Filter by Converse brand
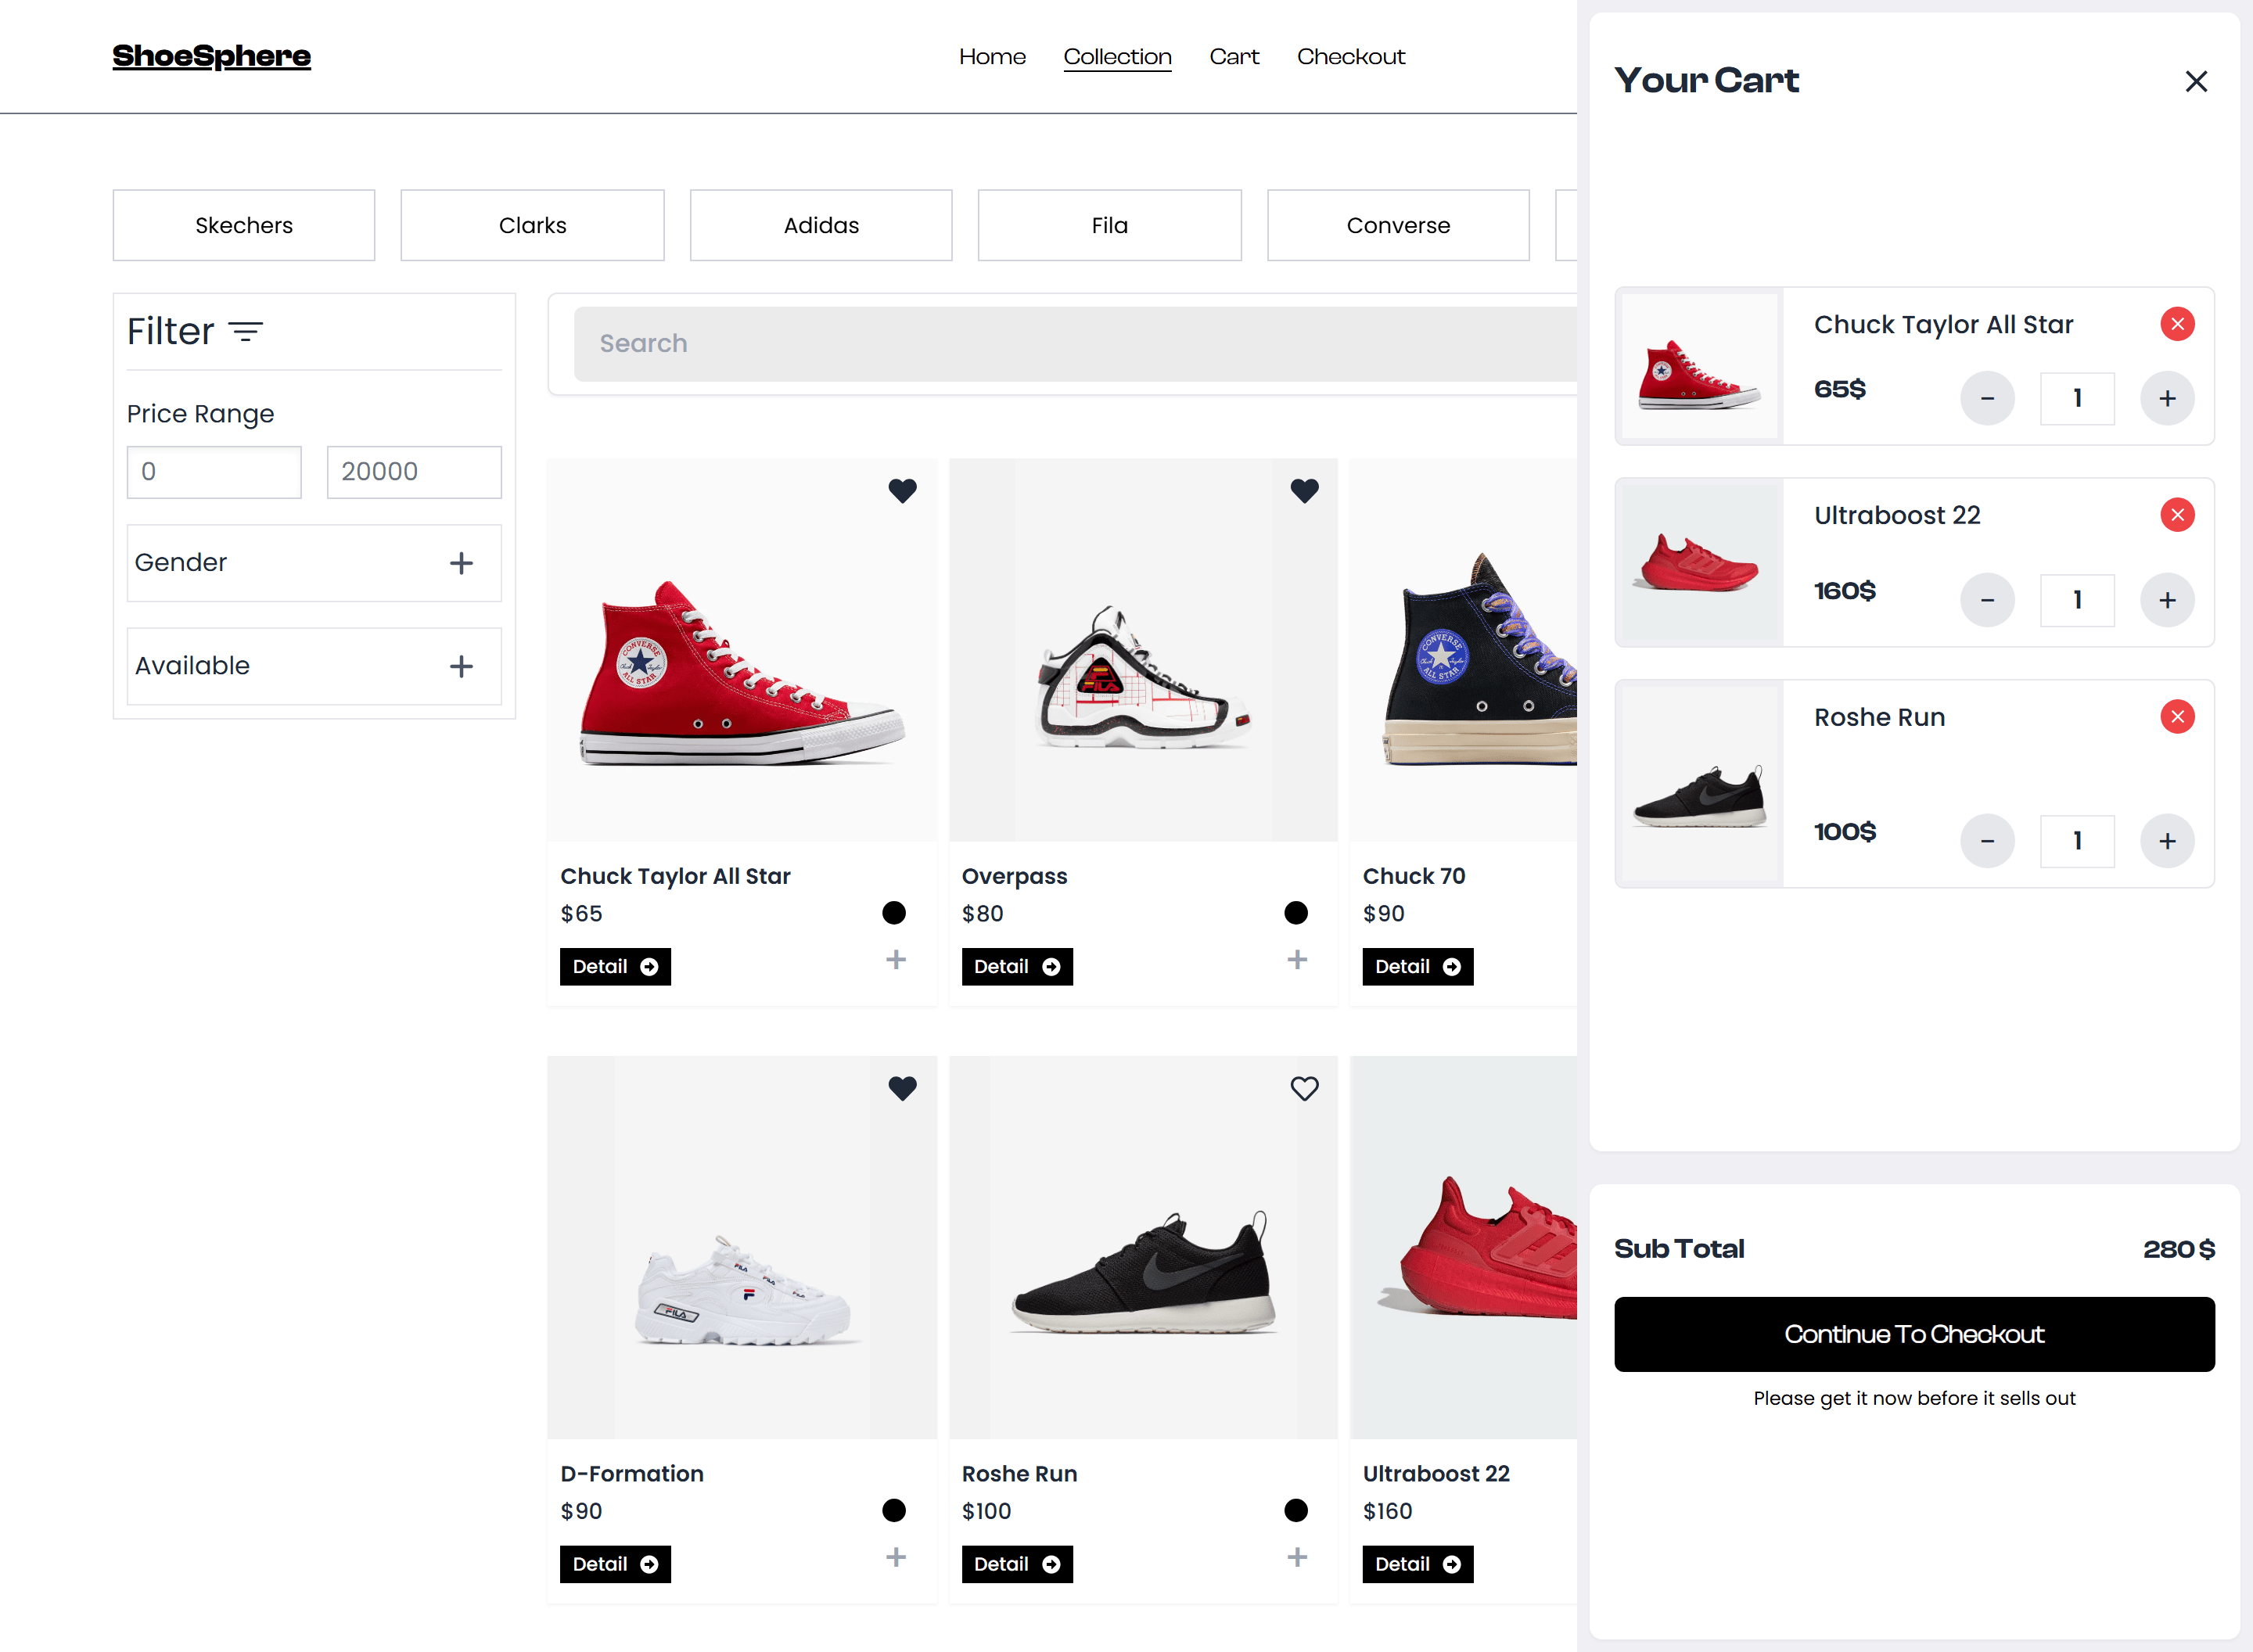This screenshot has height=1652, width=2253. pyautogui.click(x=1398, y=225)
